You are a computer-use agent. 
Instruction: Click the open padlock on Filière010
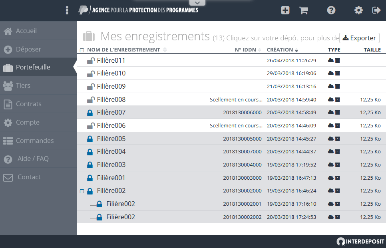point(91,73)
